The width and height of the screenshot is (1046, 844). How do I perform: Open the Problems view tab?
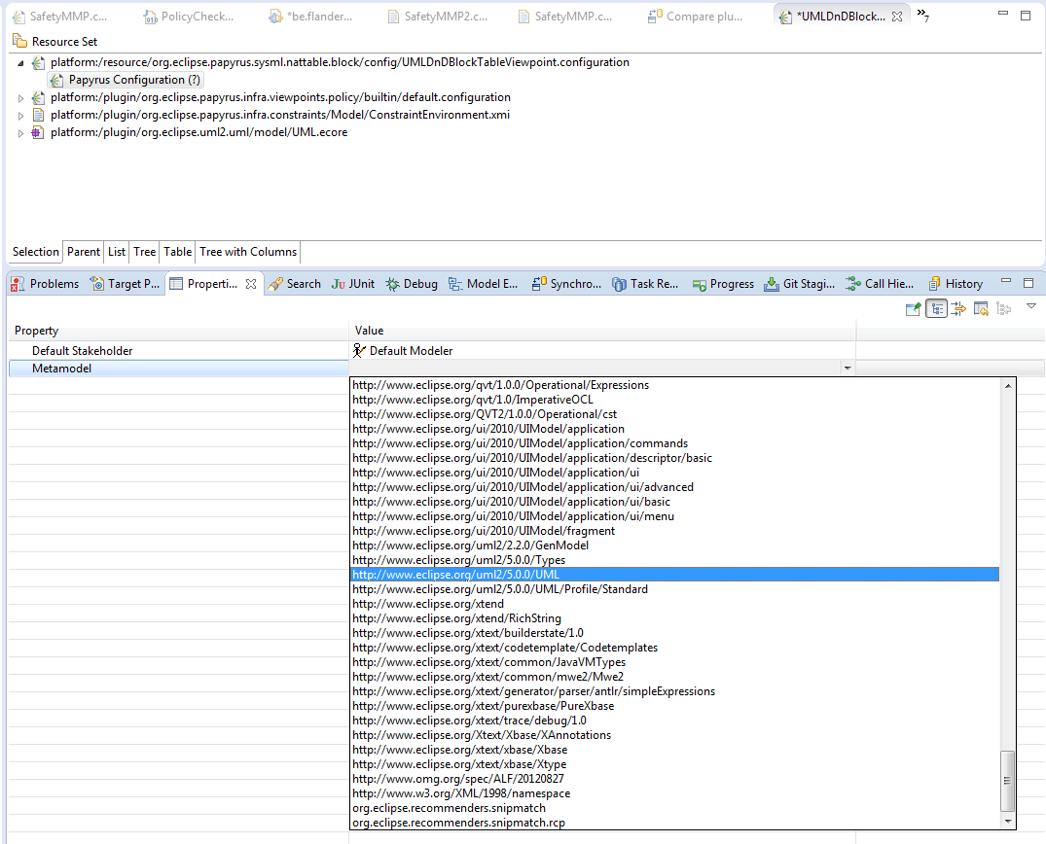point(46,284)
